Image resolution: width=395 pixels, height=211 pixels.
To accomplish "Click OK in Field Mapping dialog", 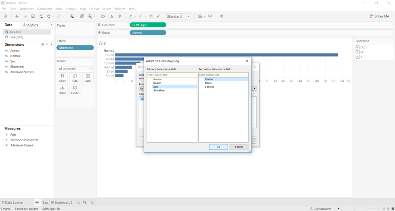I will tap(218, 147).
